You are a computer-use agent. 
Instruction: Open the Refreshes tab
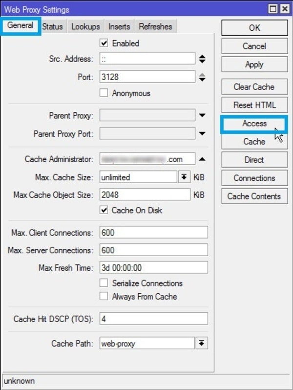tap(155, 26)
